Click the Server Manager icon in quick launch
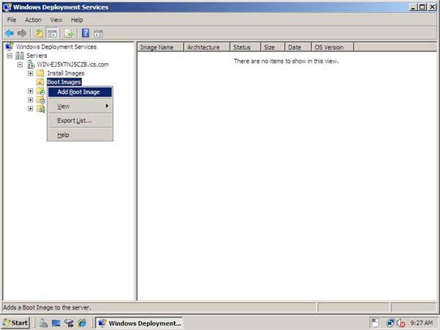 click(43, 323)
